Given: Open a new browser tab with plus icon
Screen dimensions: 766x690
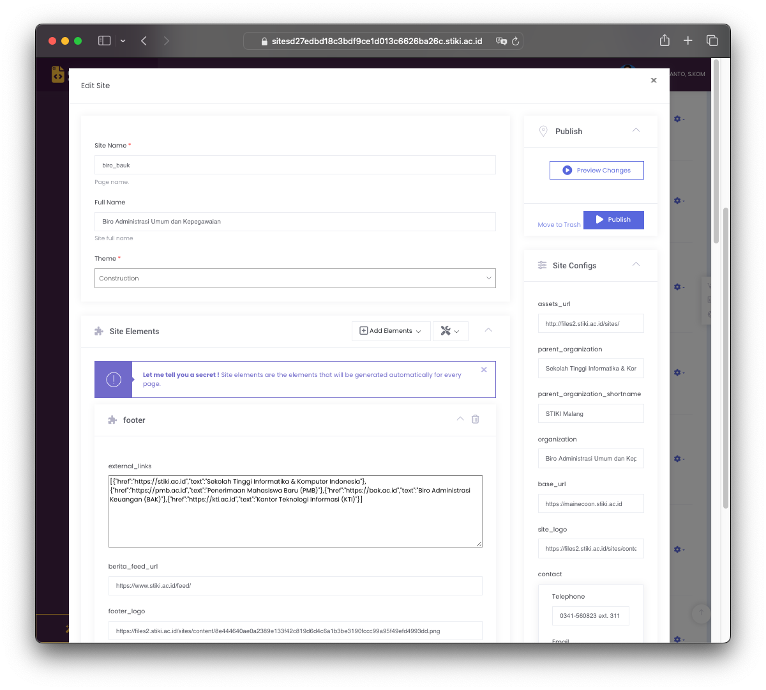Looking at the screenshot, I should point(687,41).
